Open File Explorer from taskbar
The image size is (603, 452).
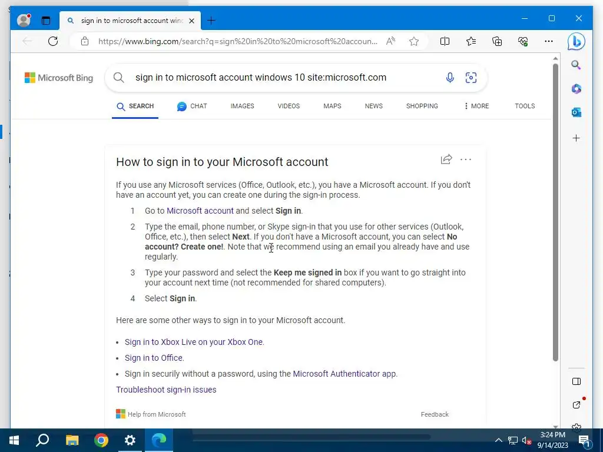click(72, 440)
